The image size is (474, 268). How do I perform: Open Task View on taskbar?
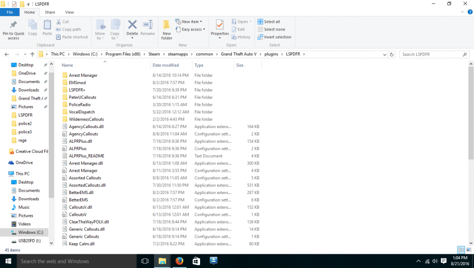point(145,261)
